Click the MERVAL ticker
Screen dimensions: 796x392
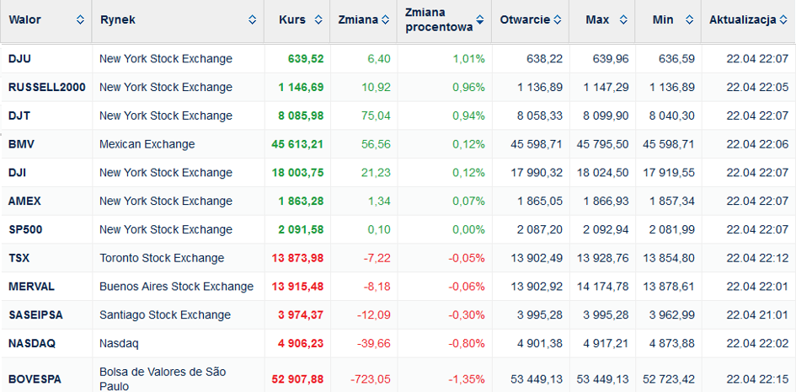point(31,287)
